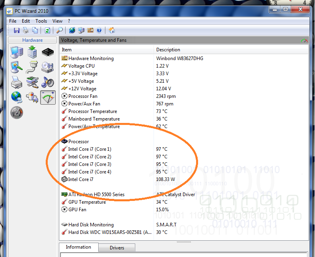Open the File menu
315x257 pixels.
coord(13,21)
